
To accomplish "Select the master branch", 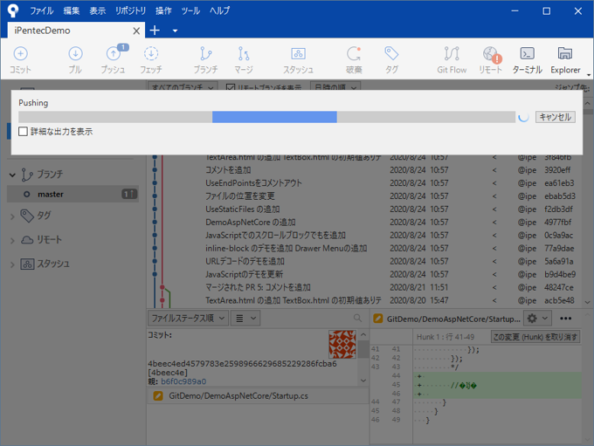I will tap(73, 195).
